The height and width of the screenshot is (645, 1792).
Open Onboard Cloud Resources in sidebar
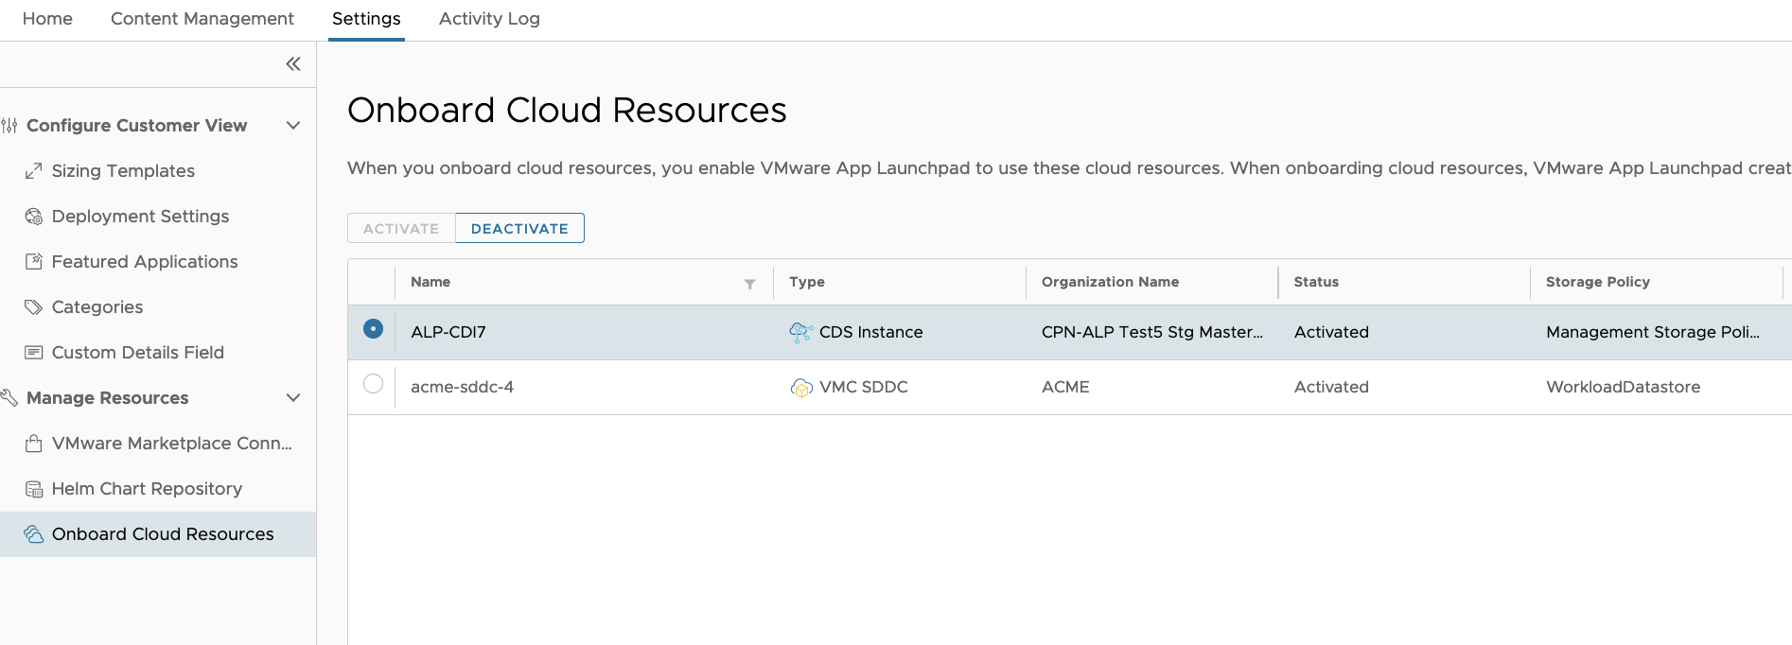coord(162,534)
